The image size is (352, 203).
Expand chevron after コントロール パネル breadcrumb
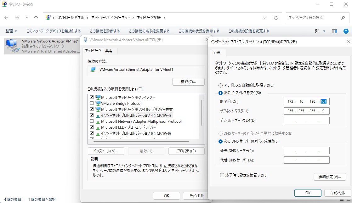tap(88, 18)
